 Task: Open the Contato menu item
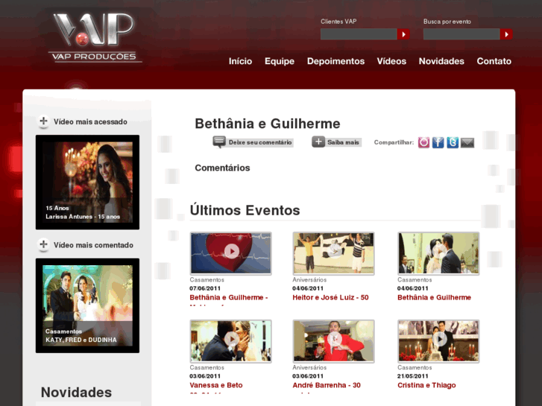[x=494, y=61]
